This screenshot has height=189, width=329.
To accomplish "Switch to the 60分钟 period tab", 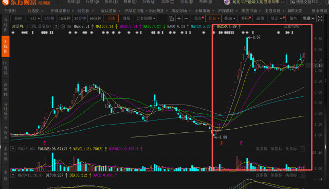I will (96, 19).
